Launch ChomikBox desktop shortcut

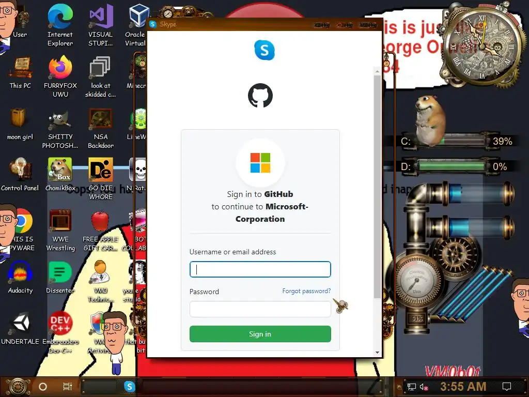pyautogui.click(x=60, y=175)
